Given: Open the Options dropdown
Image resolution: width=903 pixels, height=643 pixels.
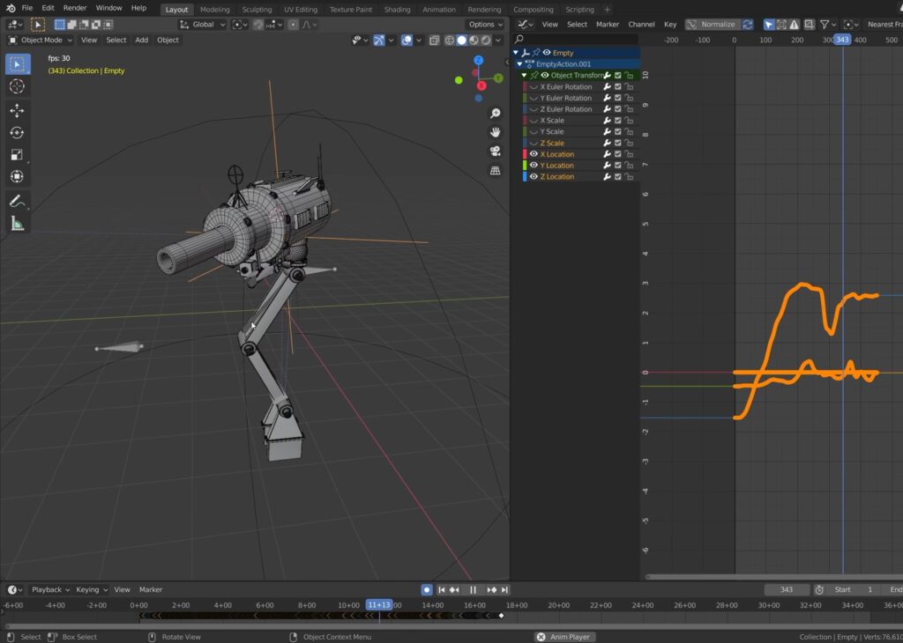Looking at the screenshot, I should [486, 24].
